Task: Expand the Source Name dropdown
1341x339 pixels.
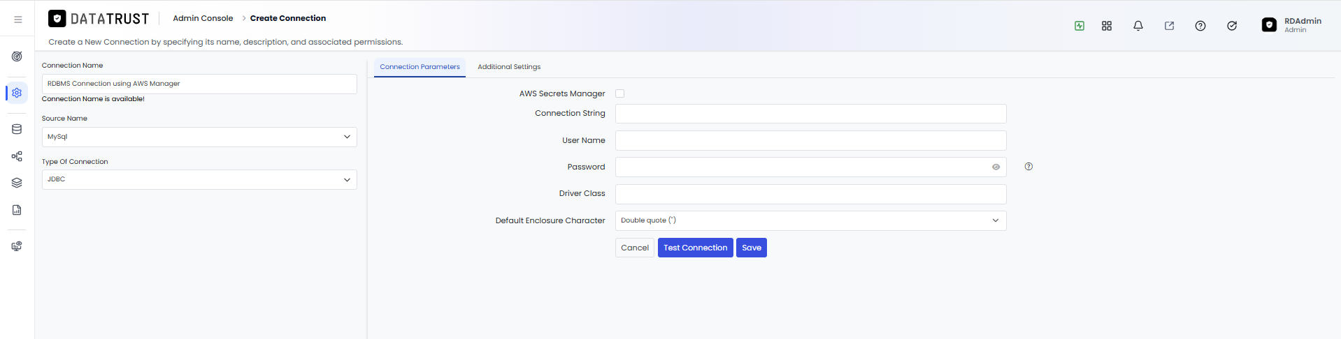Action: (199, 137)
